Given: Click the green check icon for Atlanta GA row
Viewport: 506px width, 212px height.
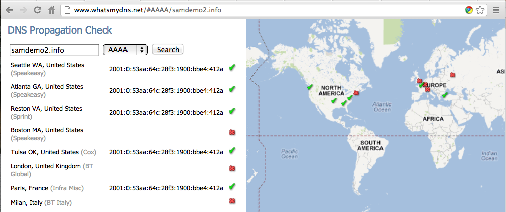Looking at the screenshot, I should coord(232,89).
